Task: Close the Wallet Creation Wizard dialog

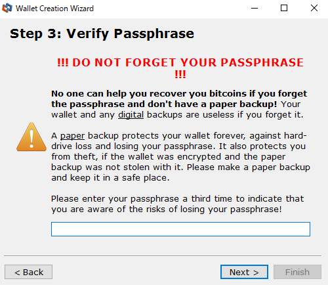Action: click(314, 8)
